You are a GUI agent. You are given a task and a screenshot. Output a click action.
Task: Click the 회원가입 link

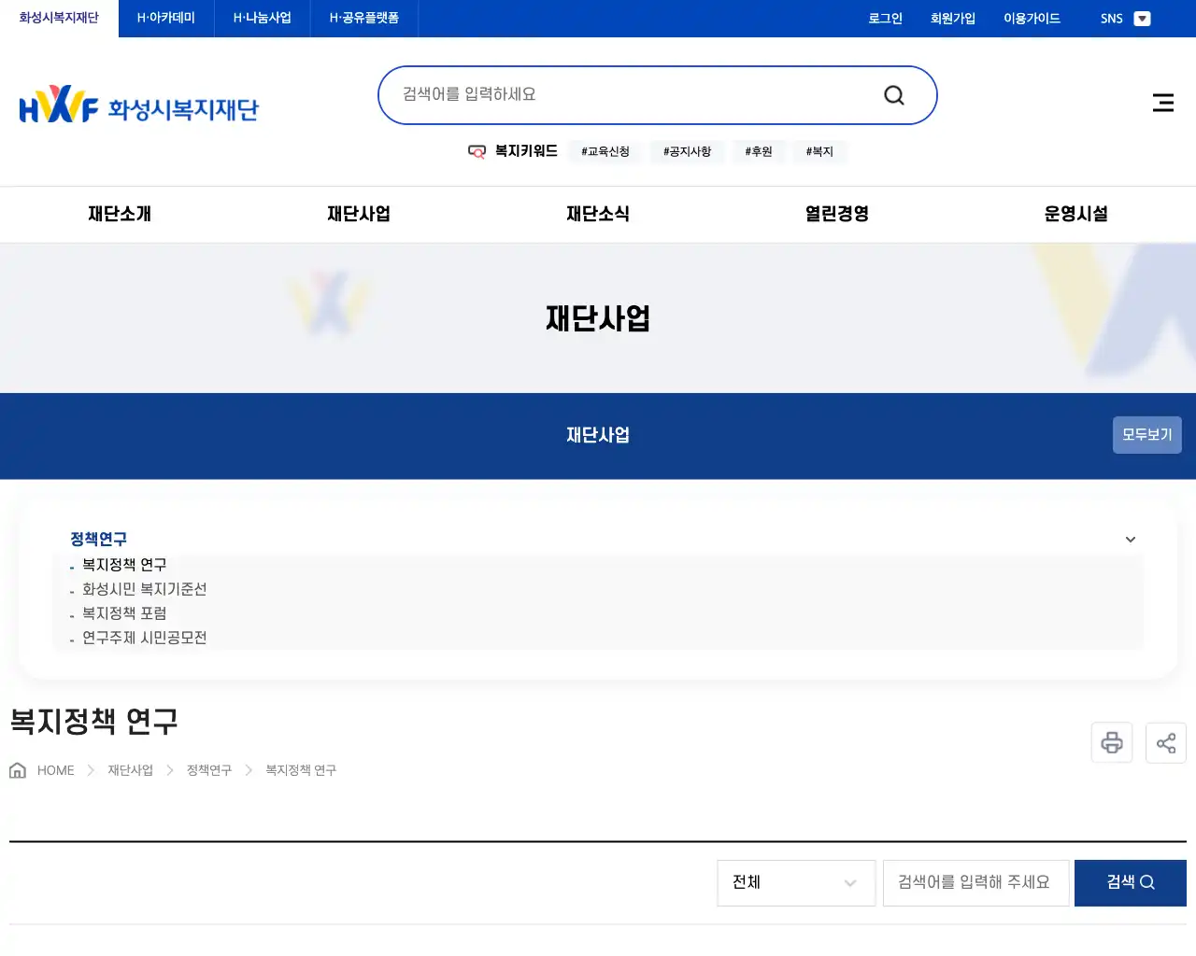coord(952,18)
